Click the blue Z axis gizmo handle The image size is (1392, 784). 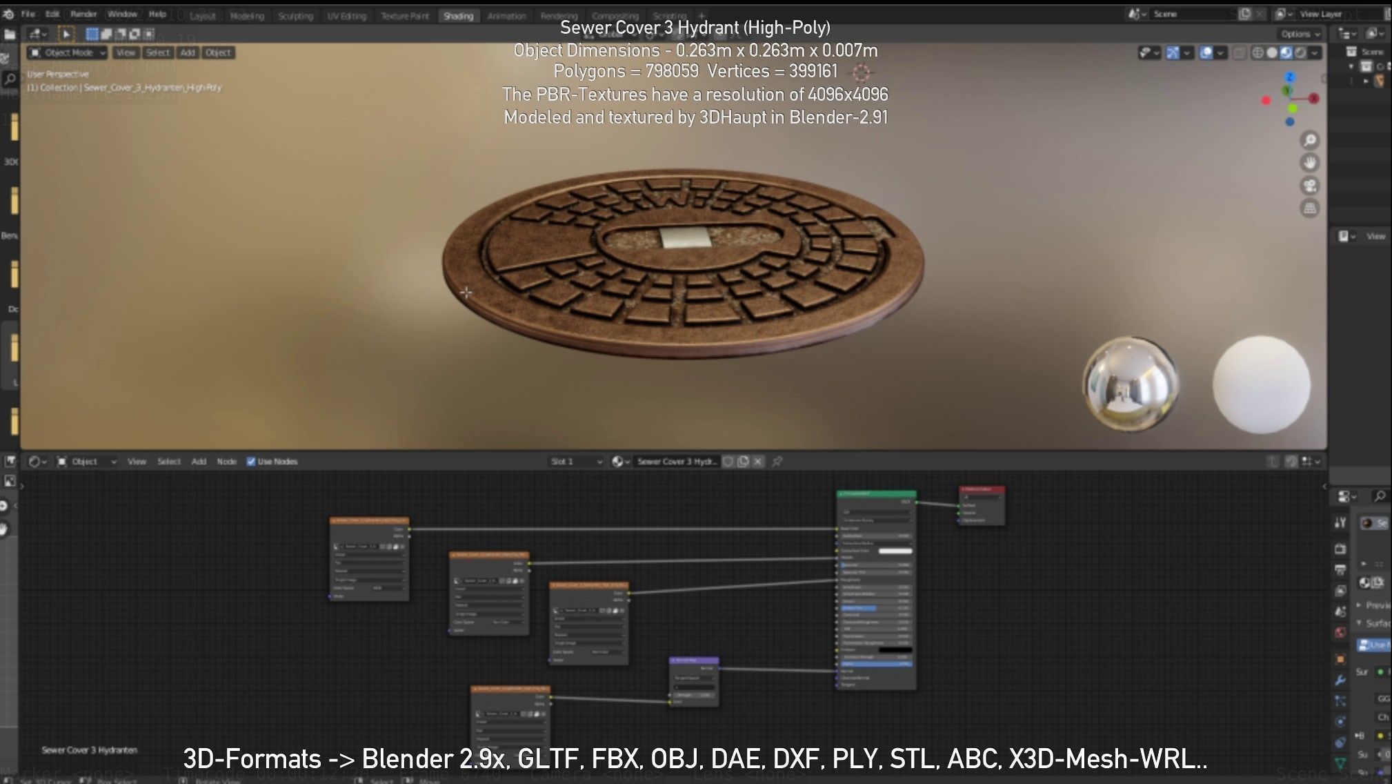coord(1290,78)
